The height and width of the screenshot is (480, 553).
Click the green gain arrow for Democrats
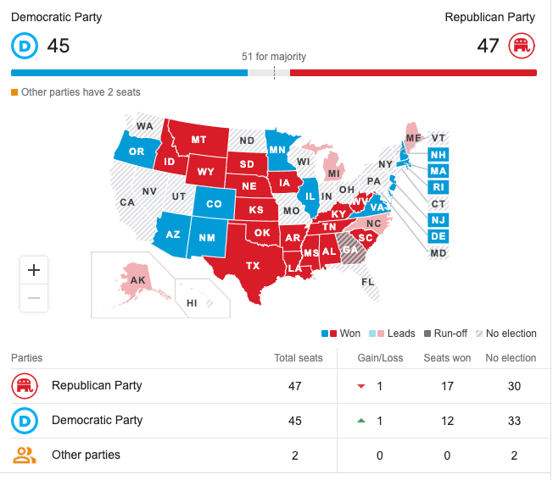click(x=360, y=421)
